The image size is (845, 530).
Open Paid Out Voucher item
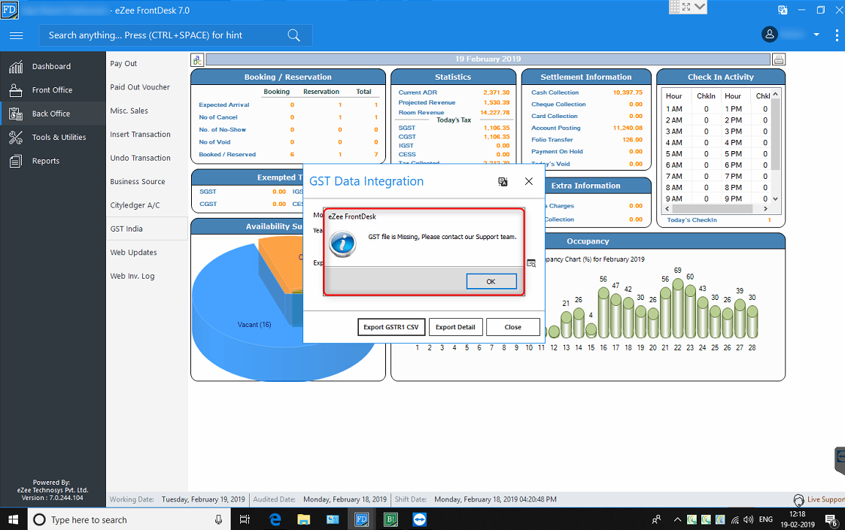tap(140, 87)
